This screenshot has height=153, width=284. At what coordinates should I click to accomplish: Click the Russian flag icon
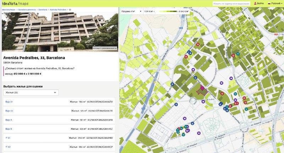coord(269,3)
